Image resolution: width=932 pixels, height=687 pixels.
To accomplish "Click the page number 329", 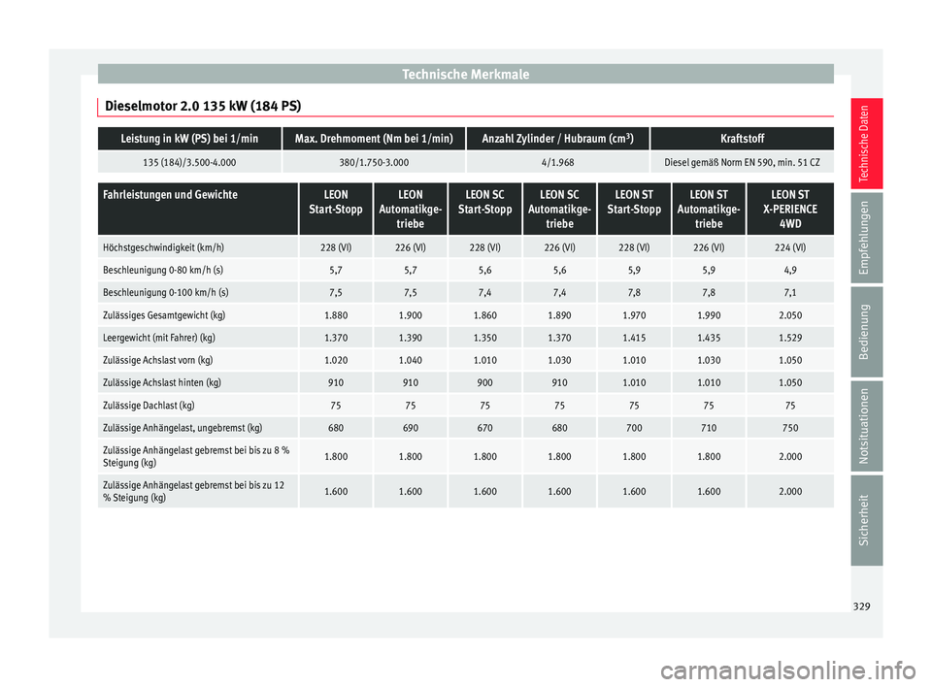I will click(861, 606).
